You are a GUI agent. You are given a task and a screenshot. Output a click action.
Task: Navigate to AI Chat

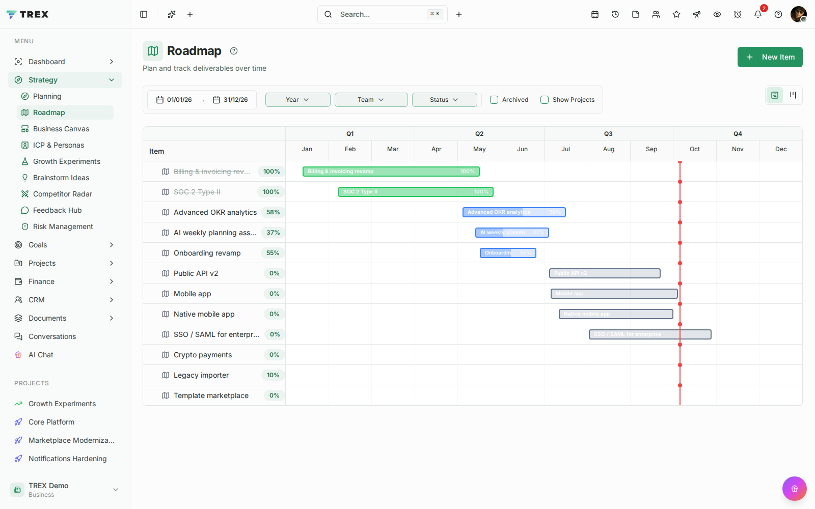(x=65, y=355)
